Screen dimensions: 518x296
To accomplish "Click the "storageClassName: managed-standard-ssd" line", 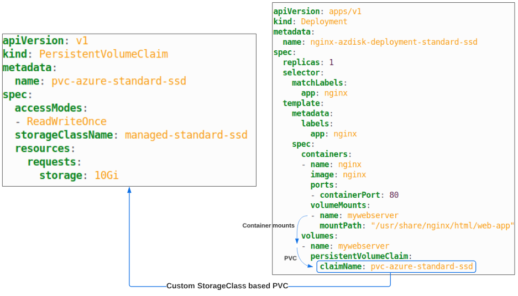I will click(x=131, y=135).
